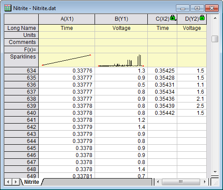Viewport: 223px width, 190px height.
Task: Click cell 0.33779 in row 643
Action: [x=67, y=134]
